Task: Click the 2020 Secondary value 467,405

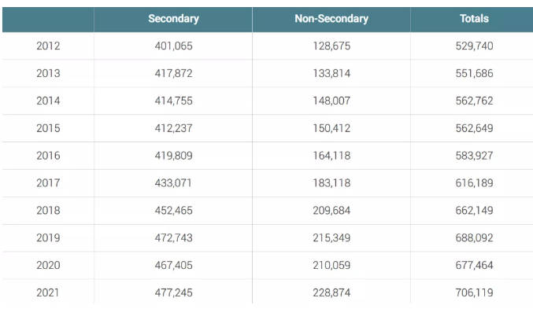Action: click(x=173, y=265)
